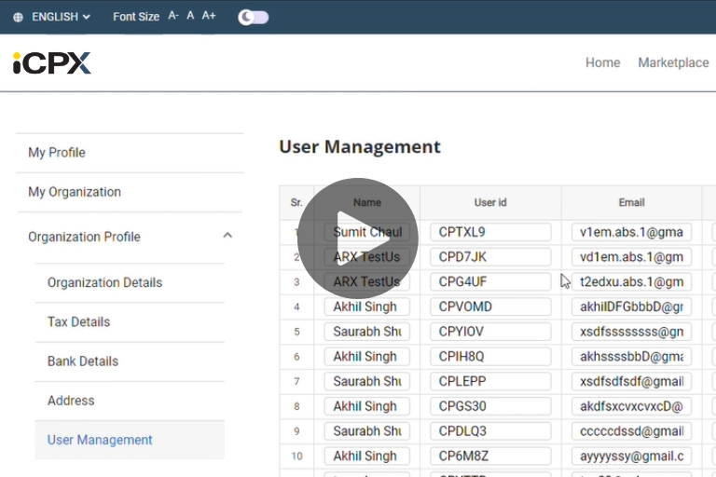The height and width of the screenshot is (477, 716).
Task: Open My Organization in sidebar
Action: tap(75, 192)
